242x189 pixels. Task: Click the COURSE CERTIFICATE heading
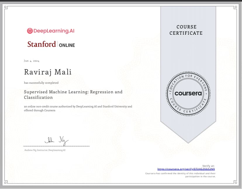click(x=186, y=30)
